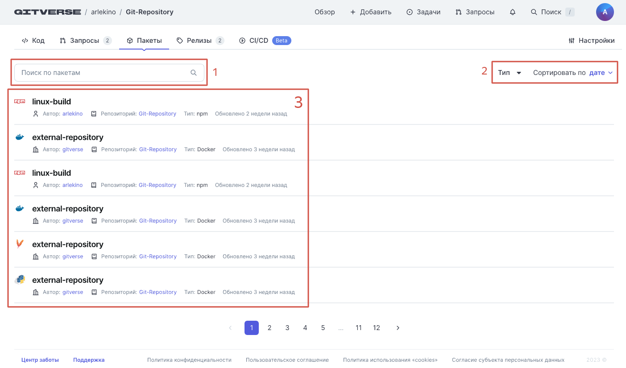Screen dimensions: 626x368
Task: Open Пользовательское соглашение link
Action: tap(287, 360)
